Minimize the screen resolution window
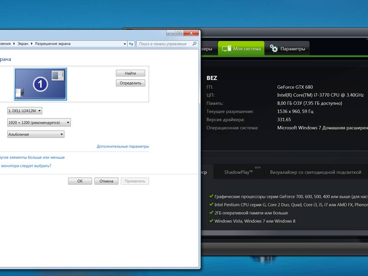 coord(171,33)
